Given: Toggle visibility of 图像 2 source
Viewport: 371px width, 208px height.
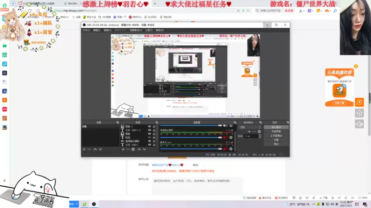Looking at the screenshot, I should coord(149,126).
